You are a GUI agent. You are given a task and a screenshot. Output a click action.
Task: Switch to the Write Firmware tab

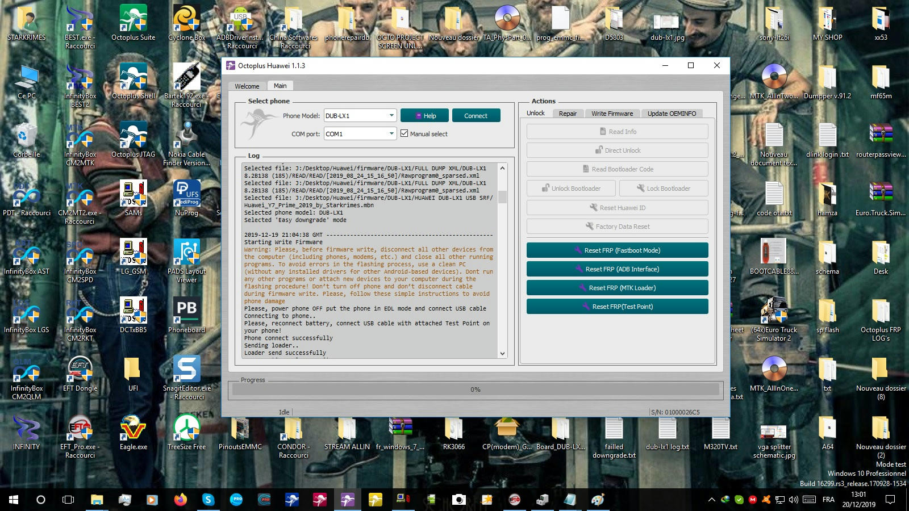point(612,114)
